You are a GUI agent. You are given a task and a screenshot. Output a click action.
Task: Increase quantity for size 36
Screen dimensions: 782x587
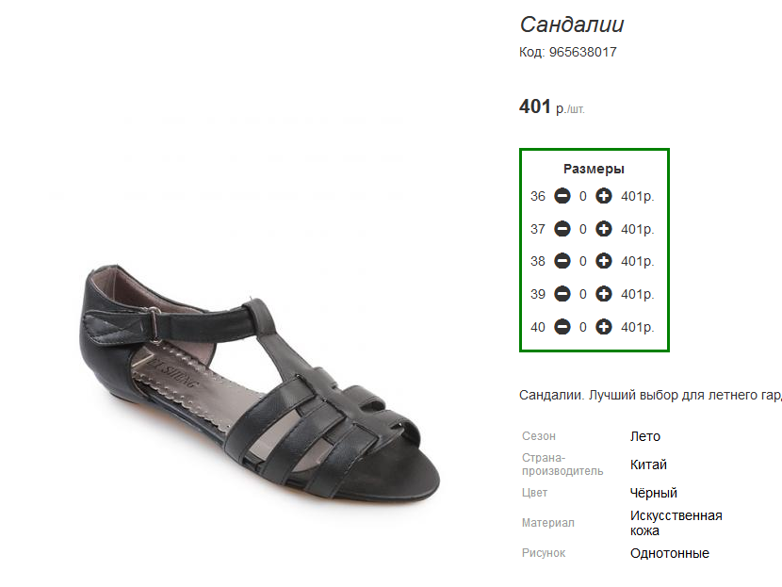[x=603, y=196]
